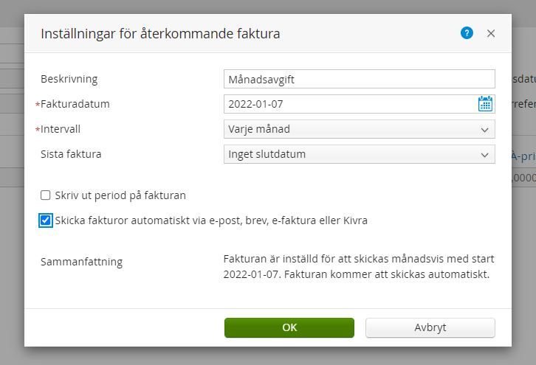
Task: Uncheck the 'Skicka fakturor automatiskt' checkbox
Action: coord(46,220)
